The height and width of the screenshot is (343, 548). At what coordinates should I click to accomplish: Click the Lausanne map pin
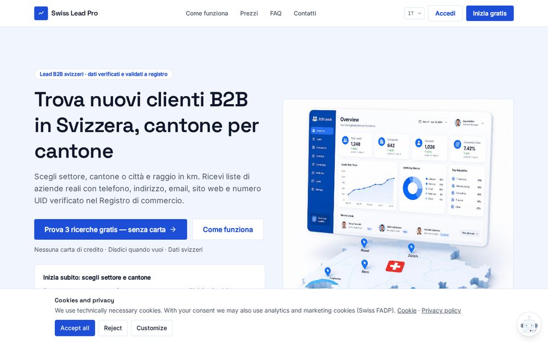(328, 271)
